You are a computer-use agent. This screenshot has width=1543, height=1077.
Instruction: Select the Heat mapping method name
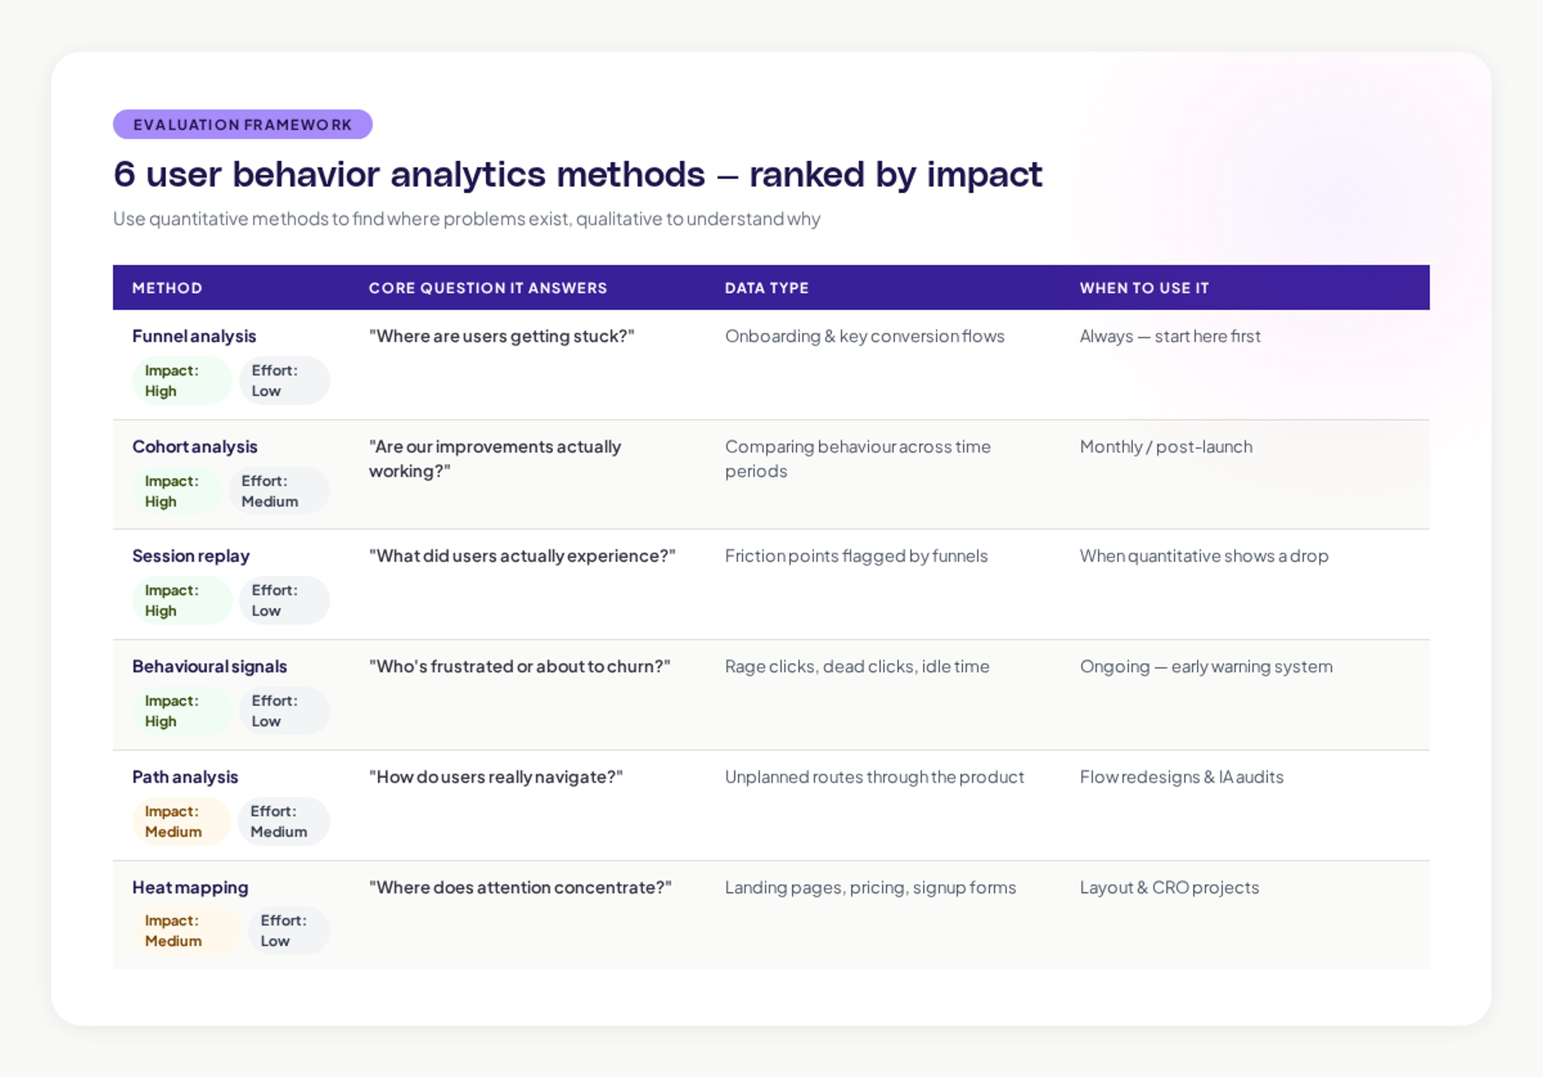[190, 888]
